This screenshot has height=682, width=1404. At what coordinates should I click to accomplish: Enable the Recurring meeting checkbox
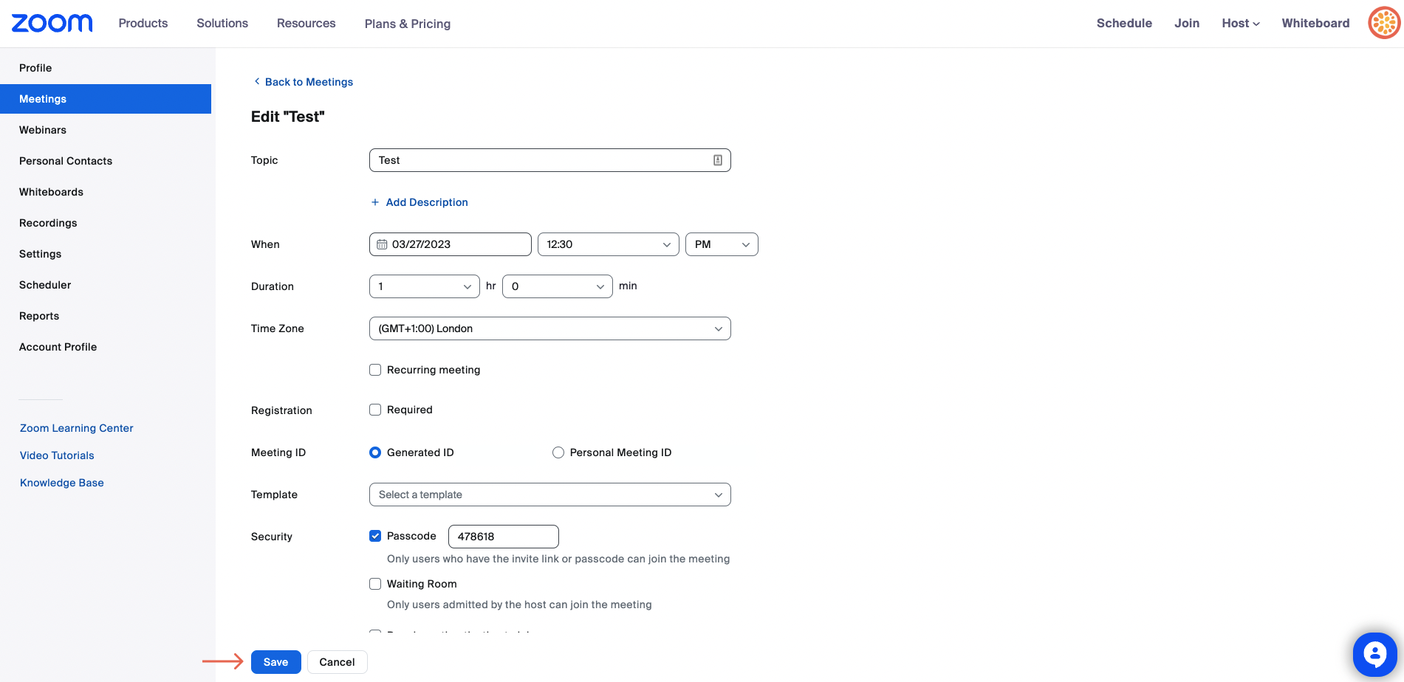[375, 370]
